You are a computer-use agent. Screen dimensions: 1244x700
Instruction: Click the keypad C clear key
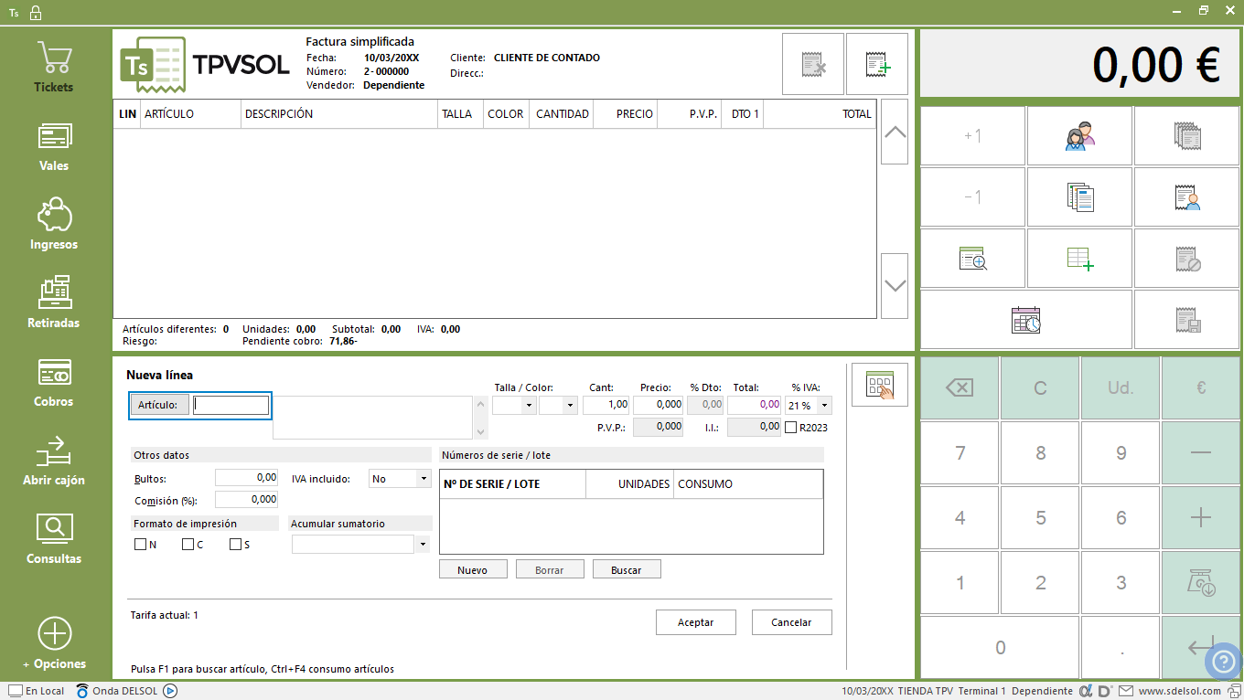pos(1040,388)
